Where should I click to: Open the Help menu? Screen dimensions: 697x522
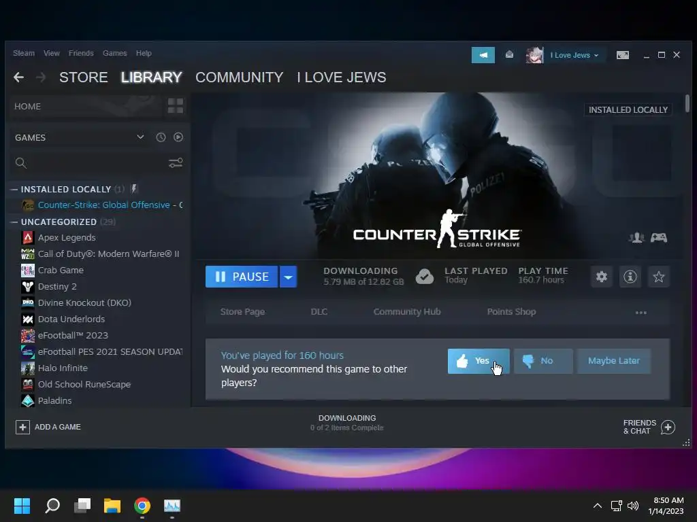[x=144, y=53]
